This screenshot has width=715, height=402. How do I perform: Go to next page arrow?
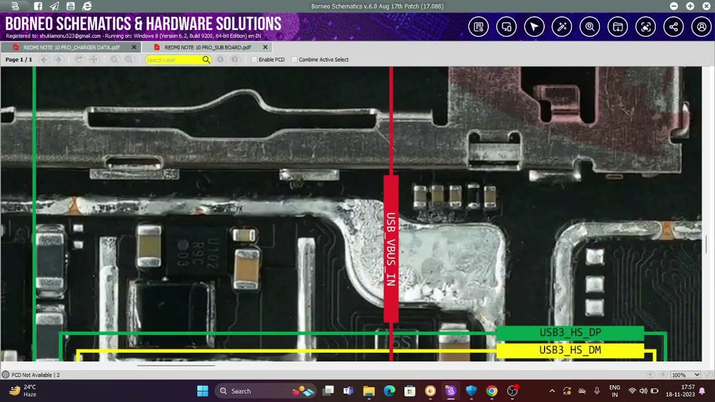[x=58, y=60]
